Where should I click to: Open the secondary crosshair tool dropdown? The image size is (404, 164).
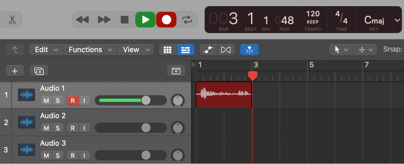pos(365,50)
